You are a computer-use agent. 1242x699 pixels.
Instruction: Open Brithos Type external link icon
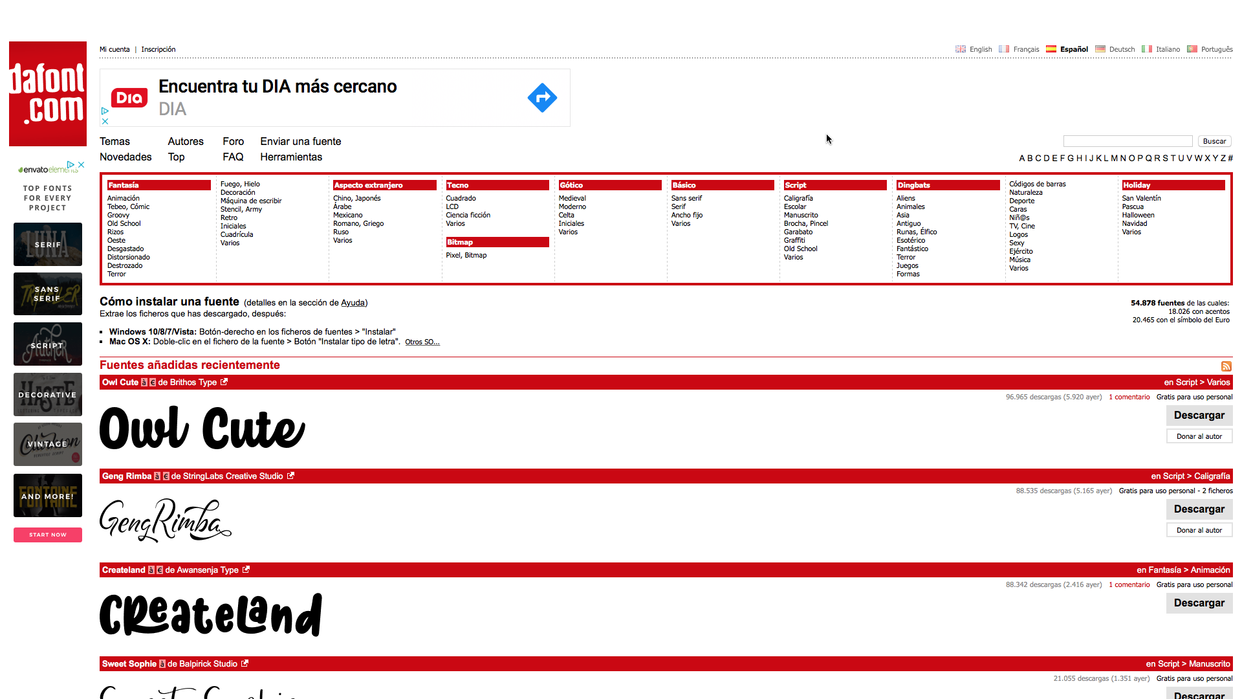point(224,382)
